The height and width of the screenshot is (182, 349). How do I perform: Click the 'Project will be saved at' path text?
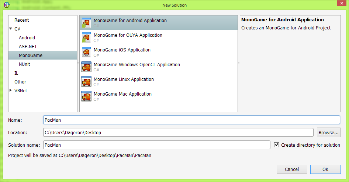[80, 156]
